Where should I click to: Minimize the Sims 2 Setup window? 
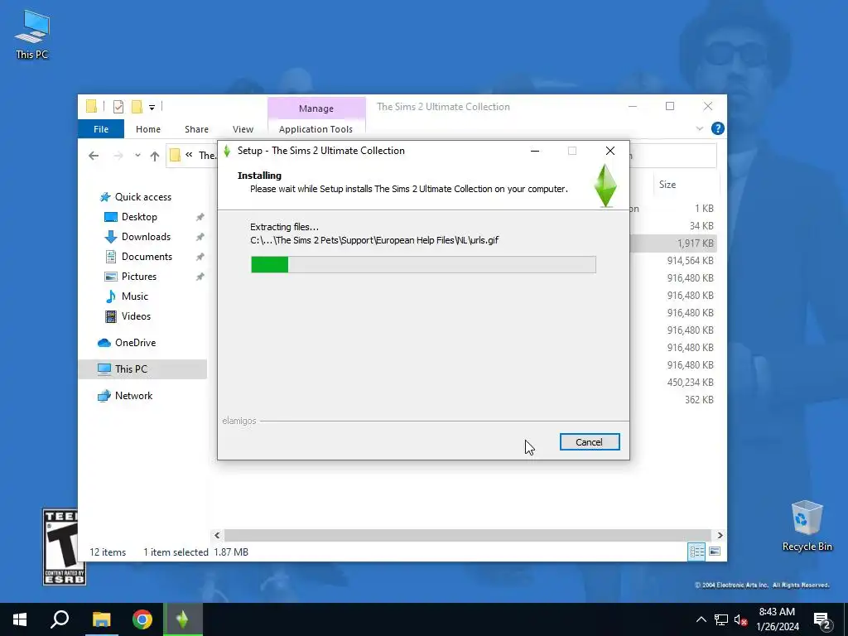535,151
